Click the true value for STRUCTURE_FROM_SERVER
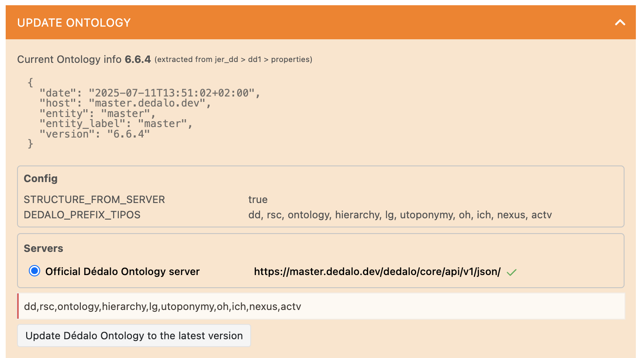642x358 pixels. tap(258, 200)
